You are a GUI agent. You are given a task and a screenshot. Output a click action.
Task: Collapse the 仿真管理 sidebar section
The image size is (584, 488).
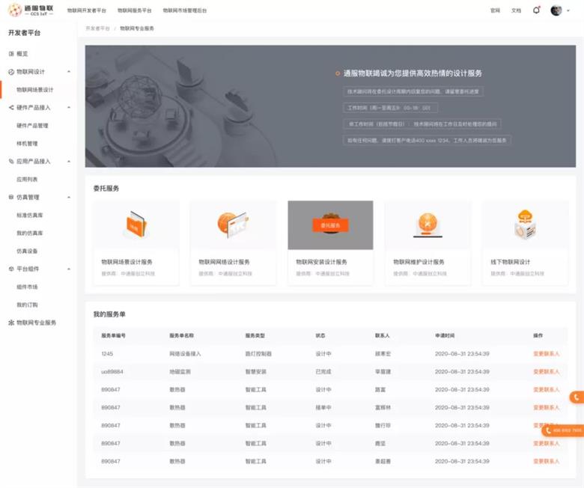[69, 198]
